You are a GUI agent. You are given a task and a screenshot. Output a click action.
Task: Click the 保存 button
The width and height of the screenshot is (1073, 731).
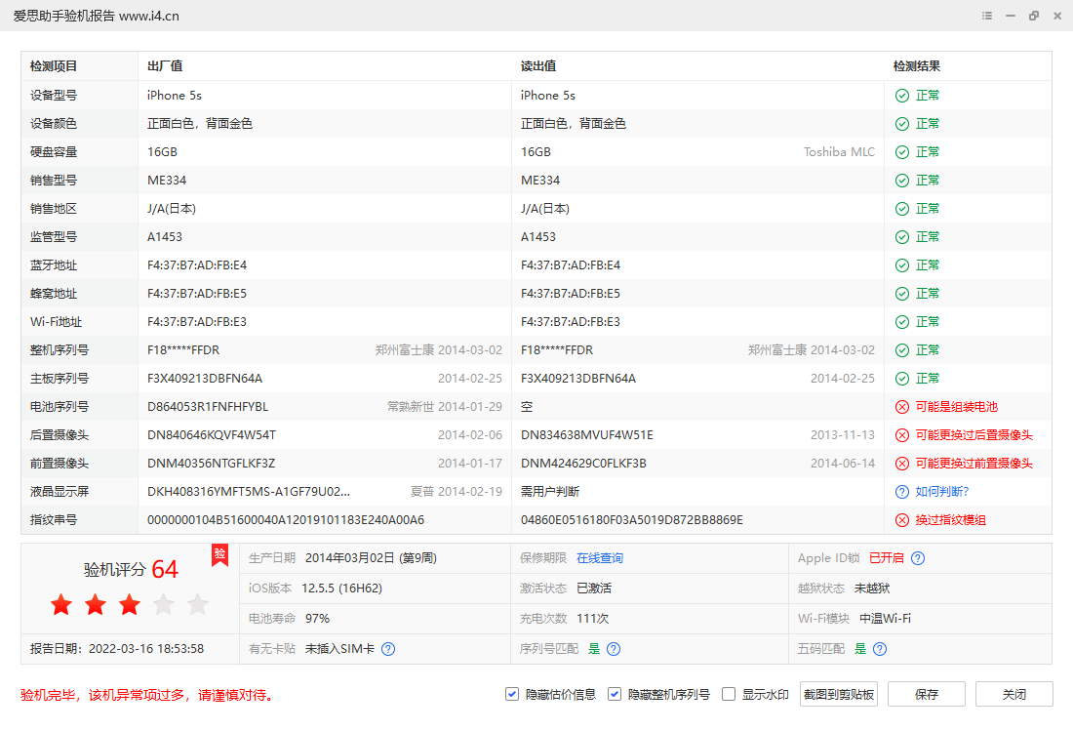927,694
